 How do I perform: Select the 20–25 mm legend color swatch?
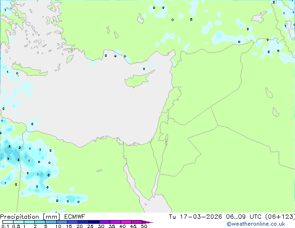coord(83,222)
